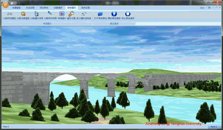Switch to the 系统设置 ribbon tab
Screen dimensions: 223x130
tap(85, 8)
